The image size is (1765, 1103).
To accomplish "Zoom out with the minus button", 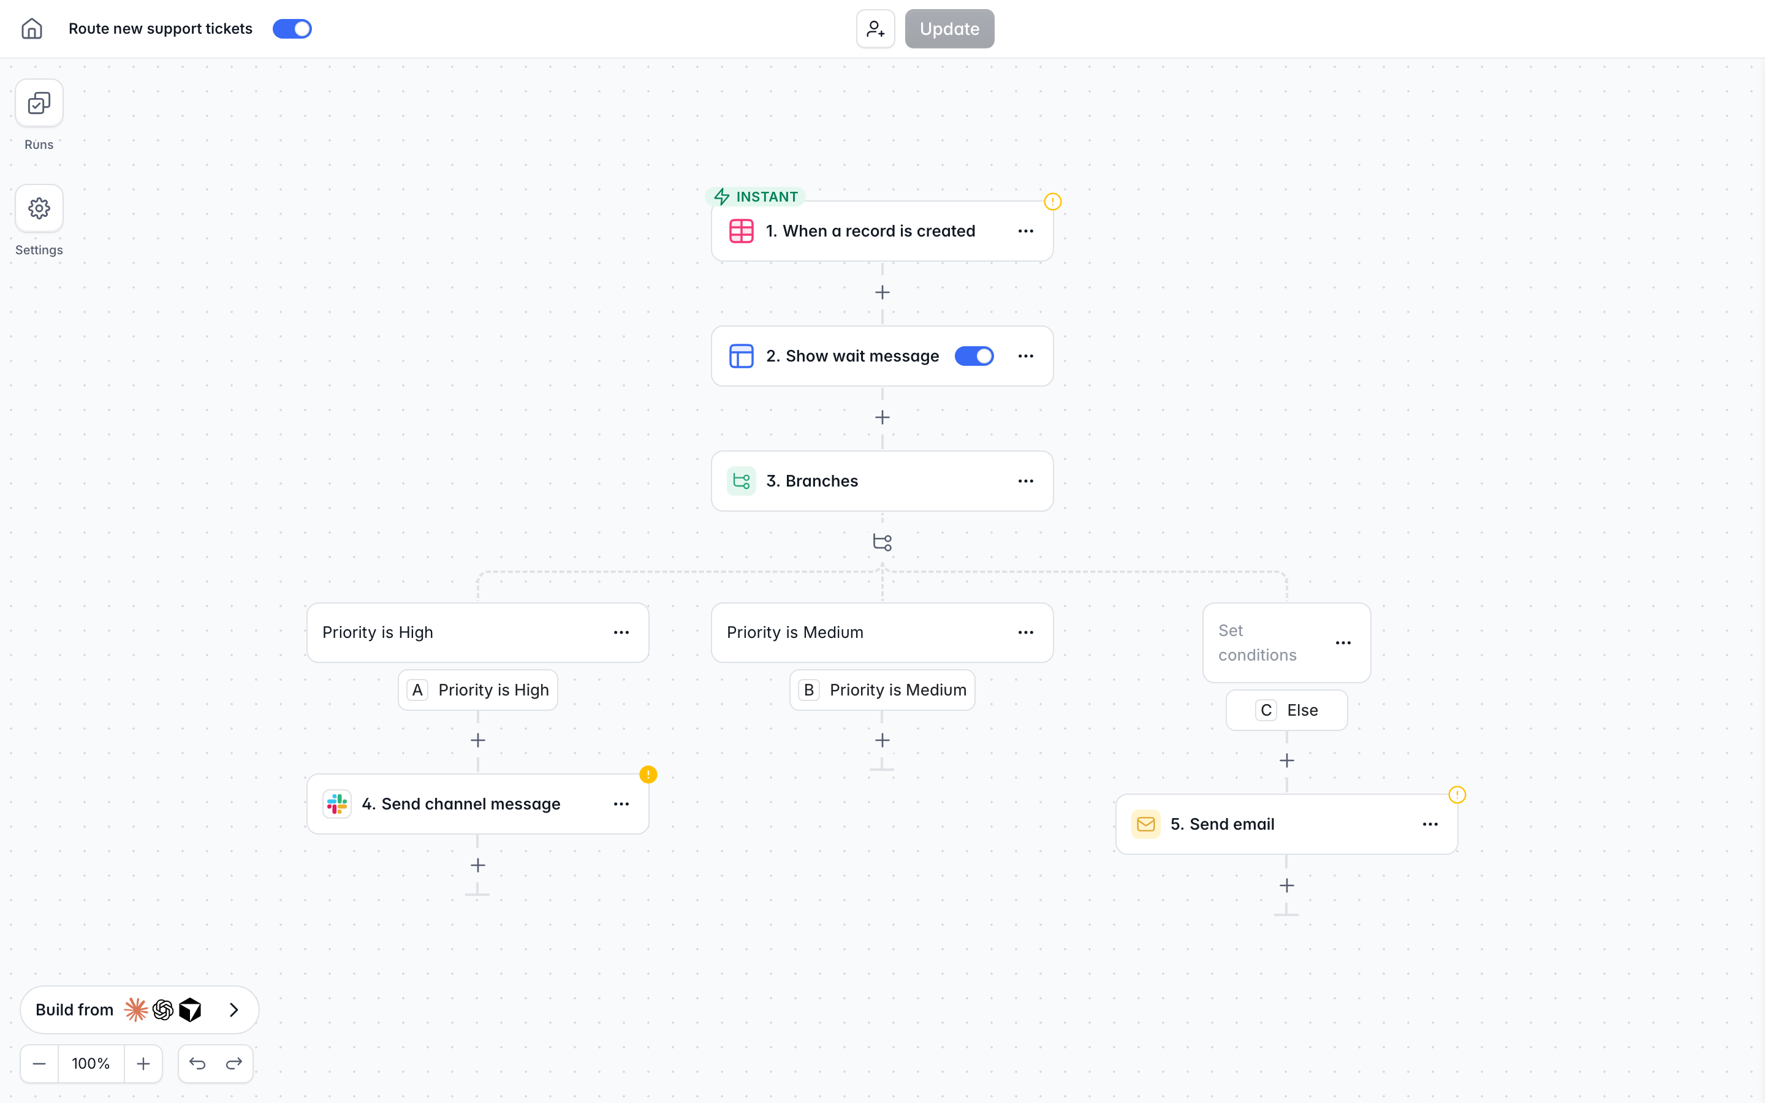I will click(x=39, y=1064).
